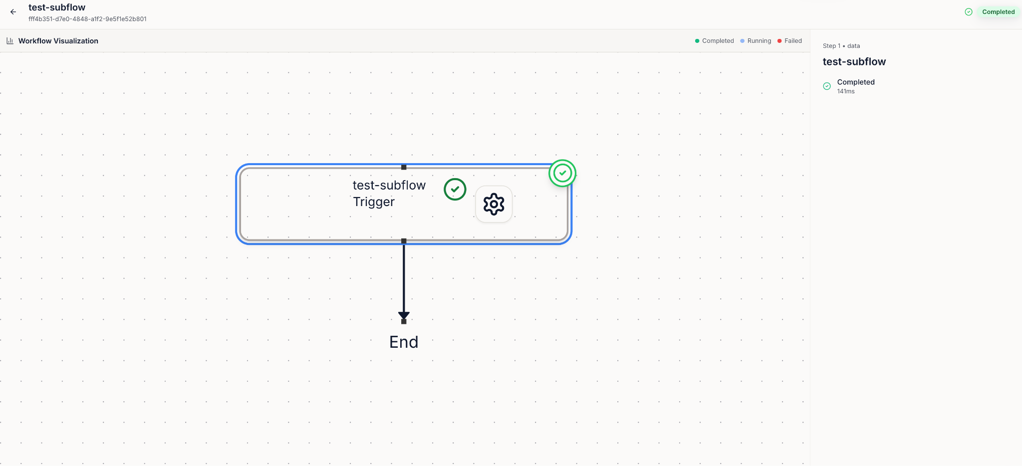
Task: Click the Running legend label
Action: point(760,41)
